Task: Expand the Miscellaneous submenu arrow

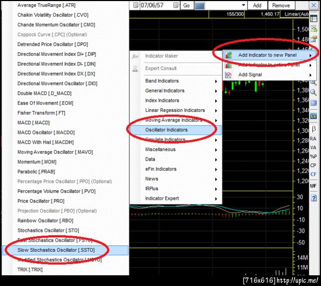Action: pos(216,150)
